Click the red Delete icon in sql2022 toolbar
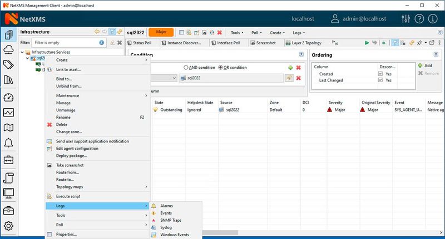 click(x=219, y=33)
